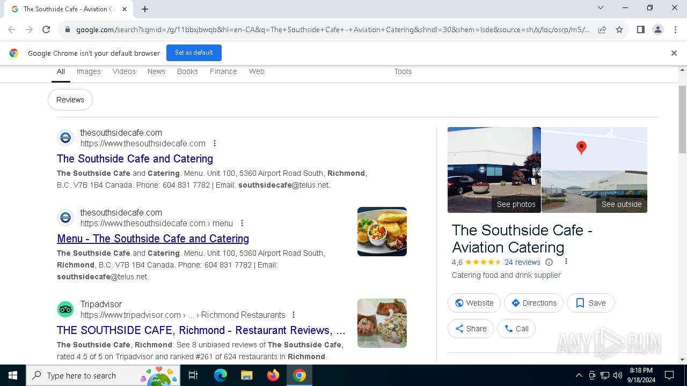This screenshot has width=687, height=386.
Task: Click the Set as default button
Action: coord(194,53)
